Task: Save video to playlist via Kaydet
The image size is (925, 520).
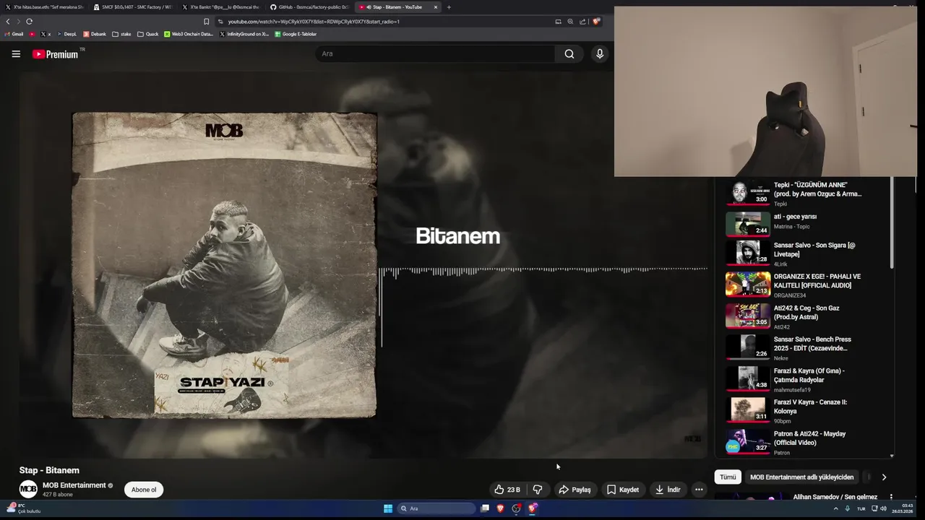Action: [x=622, y=490]
